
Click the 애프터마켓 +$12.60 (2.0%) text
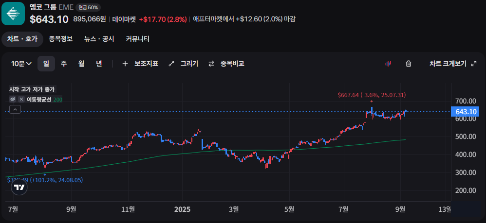pos(244,19)
